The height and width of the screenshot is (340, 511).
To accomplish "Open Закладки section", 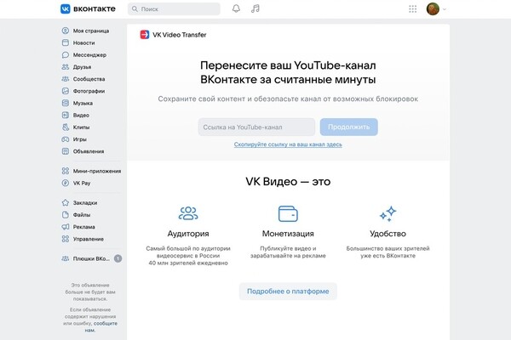I will (x=84, y=202).
